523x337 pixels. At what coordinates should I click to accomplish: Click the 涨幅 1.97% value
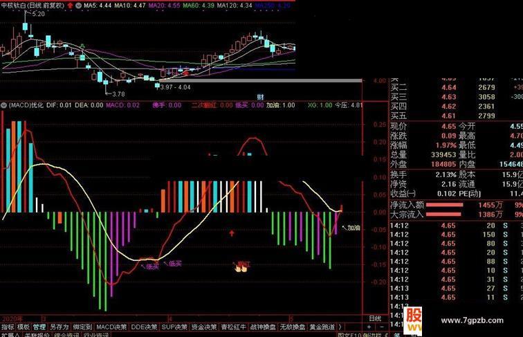(446, 145)
